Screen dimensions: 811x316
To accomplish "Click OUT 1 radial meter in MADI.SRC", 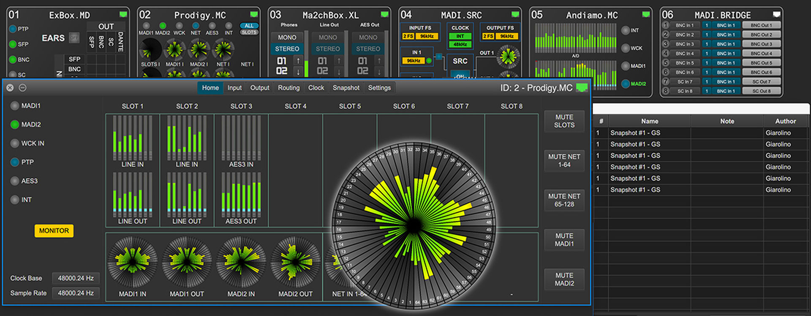I will 508,56.
